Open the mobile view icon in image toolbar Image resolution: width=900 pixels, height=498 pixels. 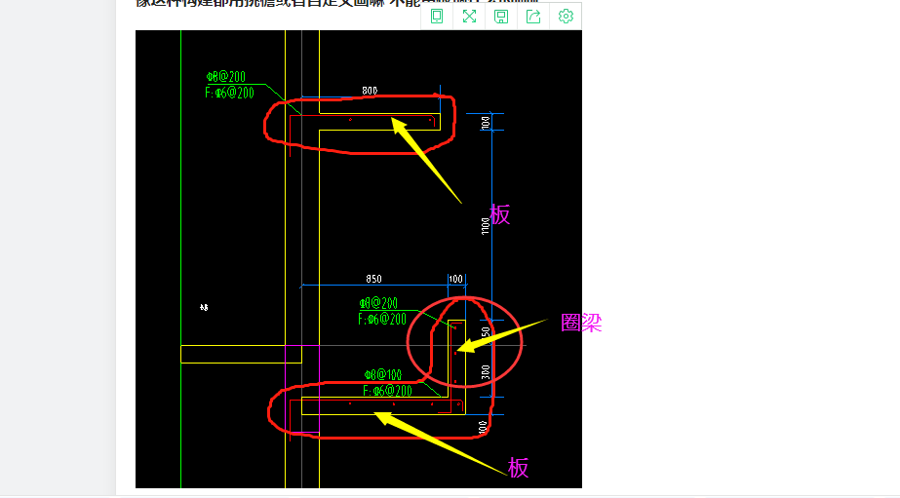click(437, 16)
